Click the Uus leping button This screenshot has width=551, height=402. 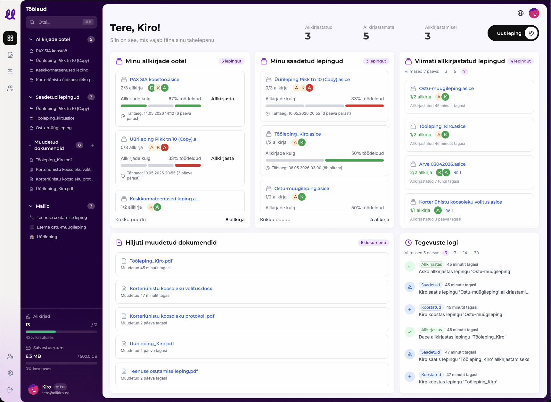click(513, 33)
